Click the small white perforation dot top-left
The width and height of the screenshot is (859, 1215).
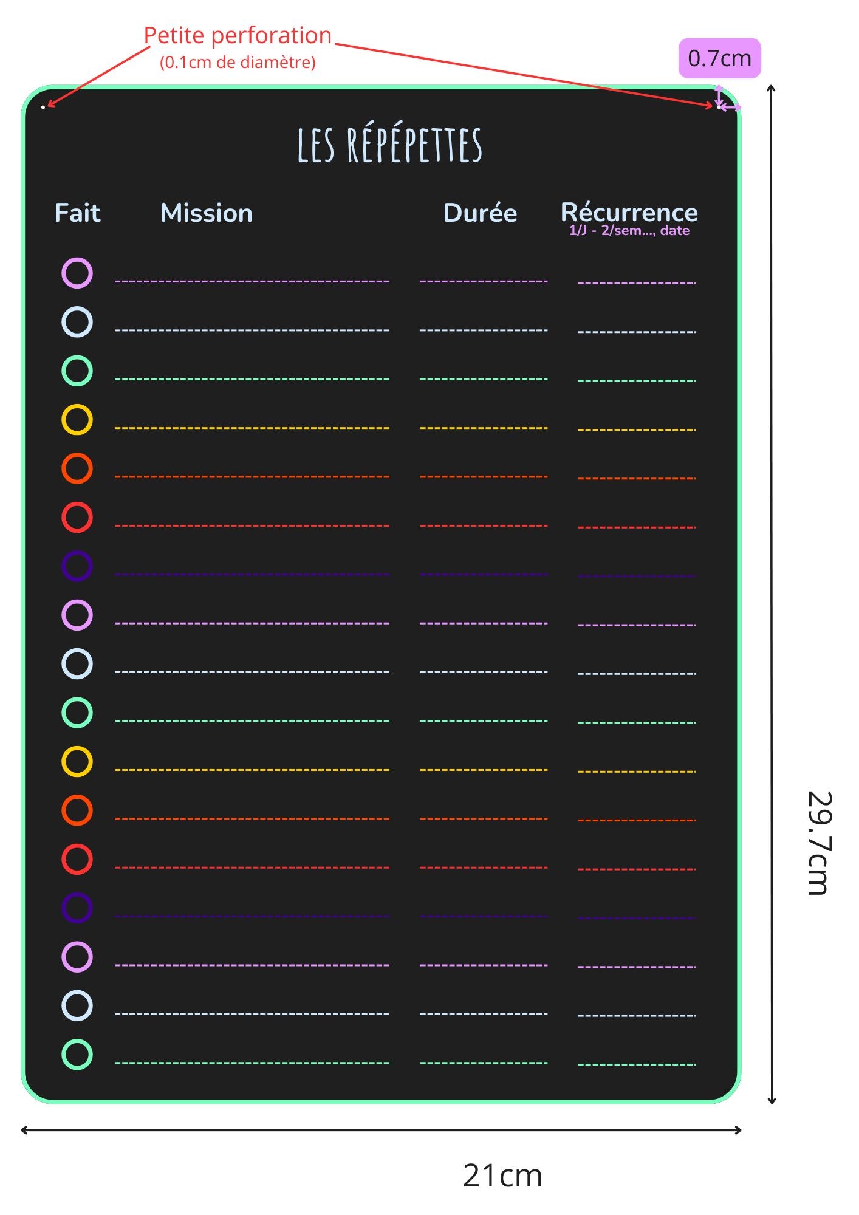tap(43, 107)
